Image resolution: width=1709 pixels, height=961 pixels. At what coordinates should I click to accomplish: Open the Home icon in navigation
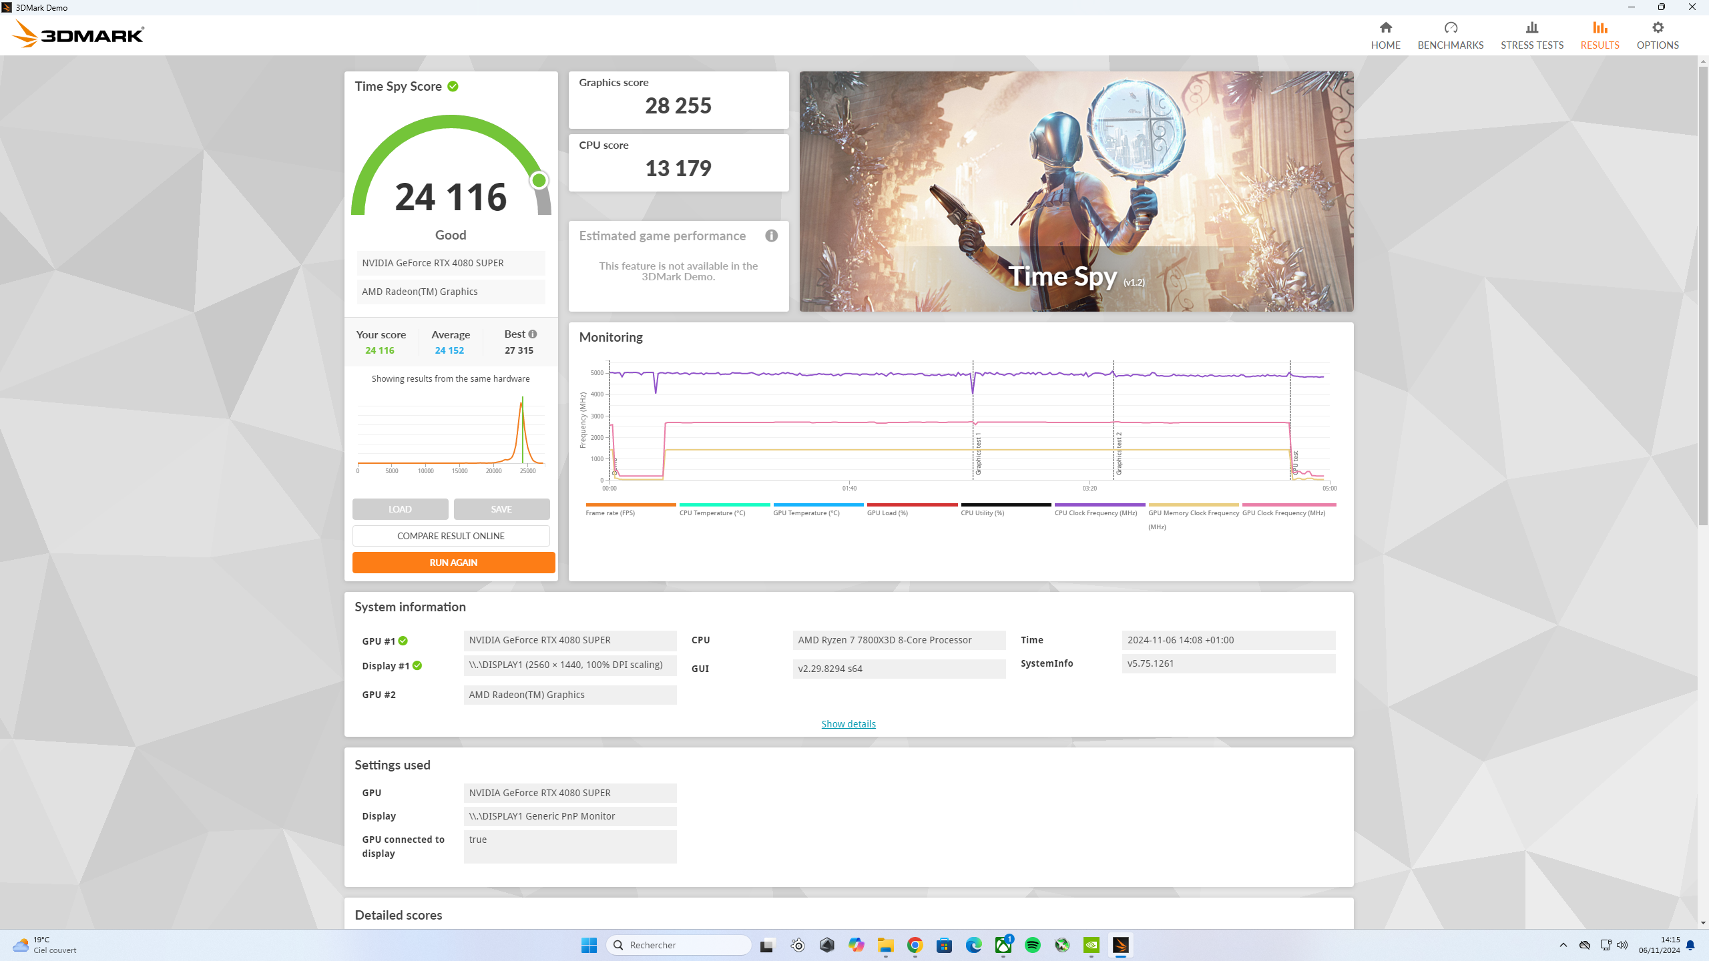1385,28
